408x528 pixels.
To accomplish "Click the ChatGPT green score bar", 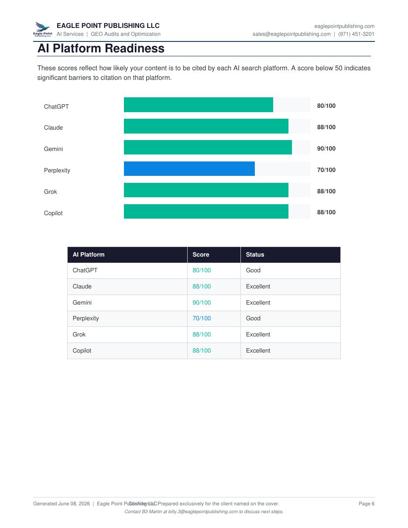I will [199, 105].
